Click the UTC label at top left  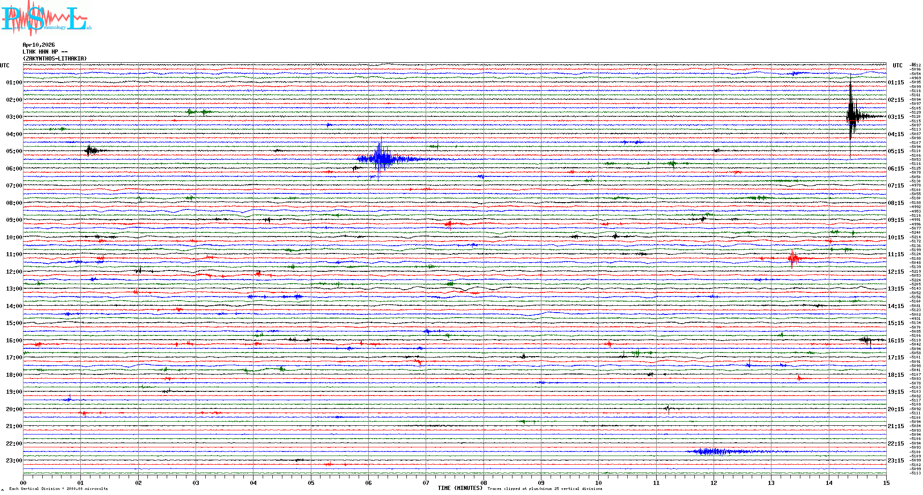click(x=5, y=66)
